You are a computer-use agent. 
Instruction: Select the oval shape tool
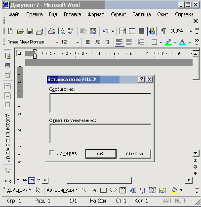pos(113,190)
